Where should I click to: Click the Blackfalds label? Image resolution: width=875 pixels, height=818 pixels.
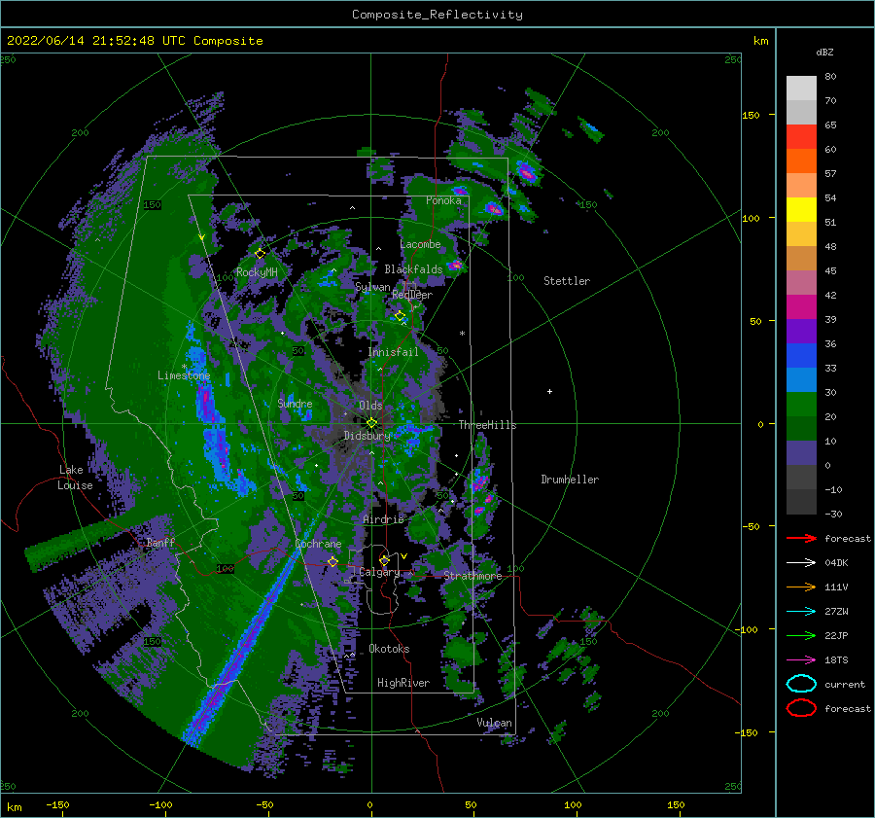[413, 269]
